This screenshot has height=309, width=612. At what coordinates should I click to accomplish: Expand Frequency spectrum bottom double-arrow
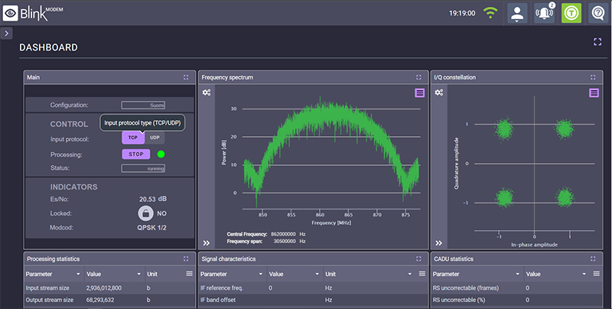click(x=207, y=242)
